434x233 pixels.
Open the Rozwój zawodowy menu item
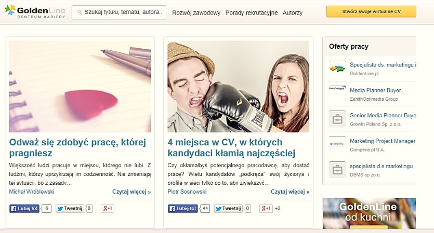pos(196,12)
